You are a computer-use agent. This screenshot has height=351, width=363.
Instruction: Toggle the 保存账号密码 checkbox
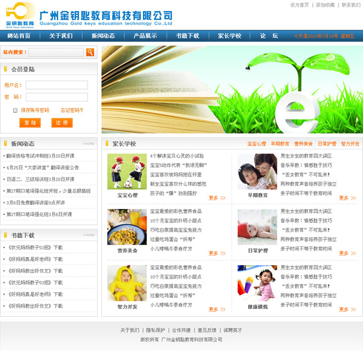[15, 110]
